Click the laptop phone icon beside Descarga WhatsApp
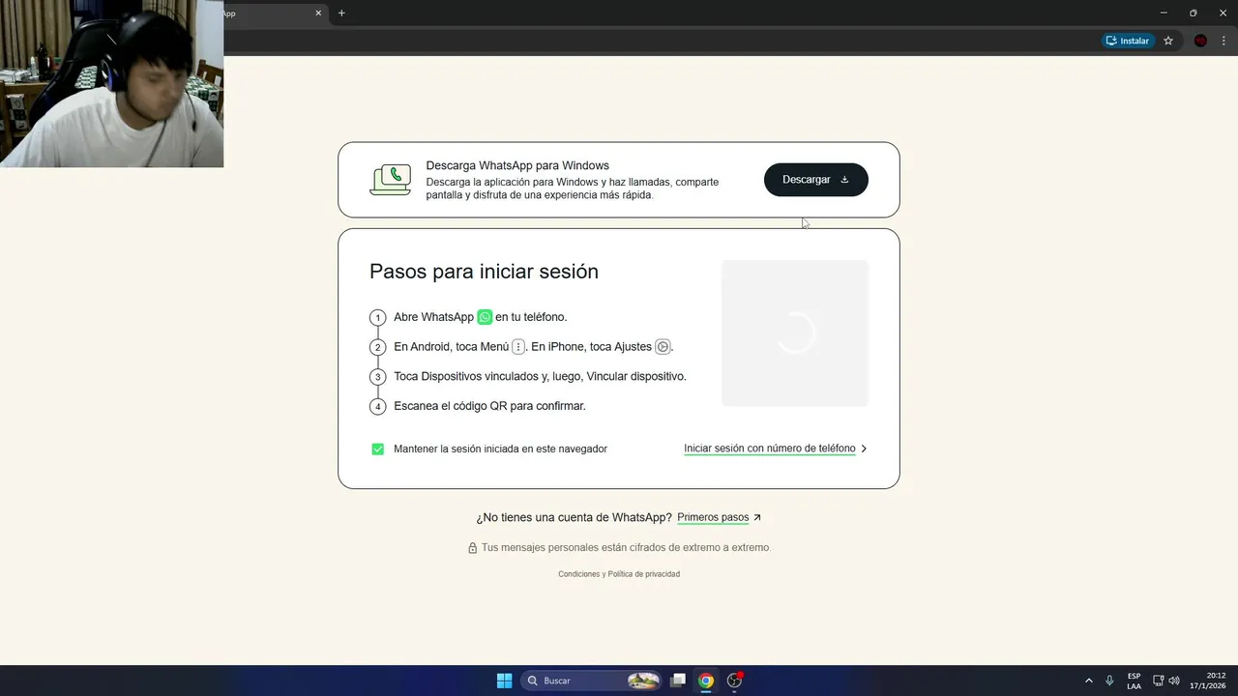The image size is (1238, 696). (x=391, y=180)
